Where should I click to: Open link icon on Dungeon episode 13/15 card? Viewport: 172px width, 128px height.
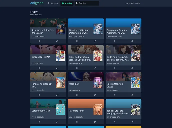coord(132,41)
